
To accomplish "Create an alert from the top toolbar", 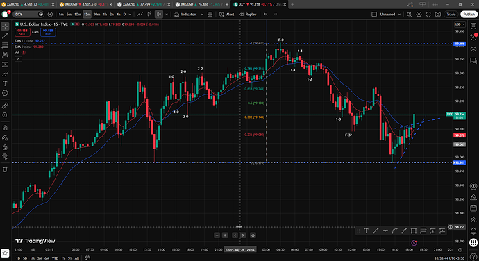I will click(227, 15).
